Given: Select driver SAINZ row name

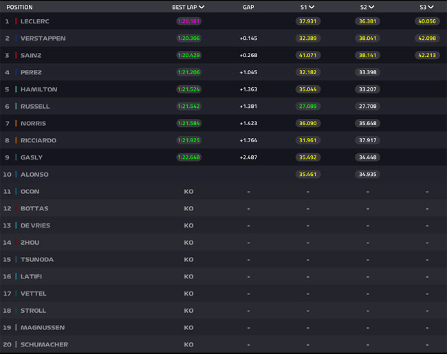Looking at the screenshot, I should tap(31, 55).
